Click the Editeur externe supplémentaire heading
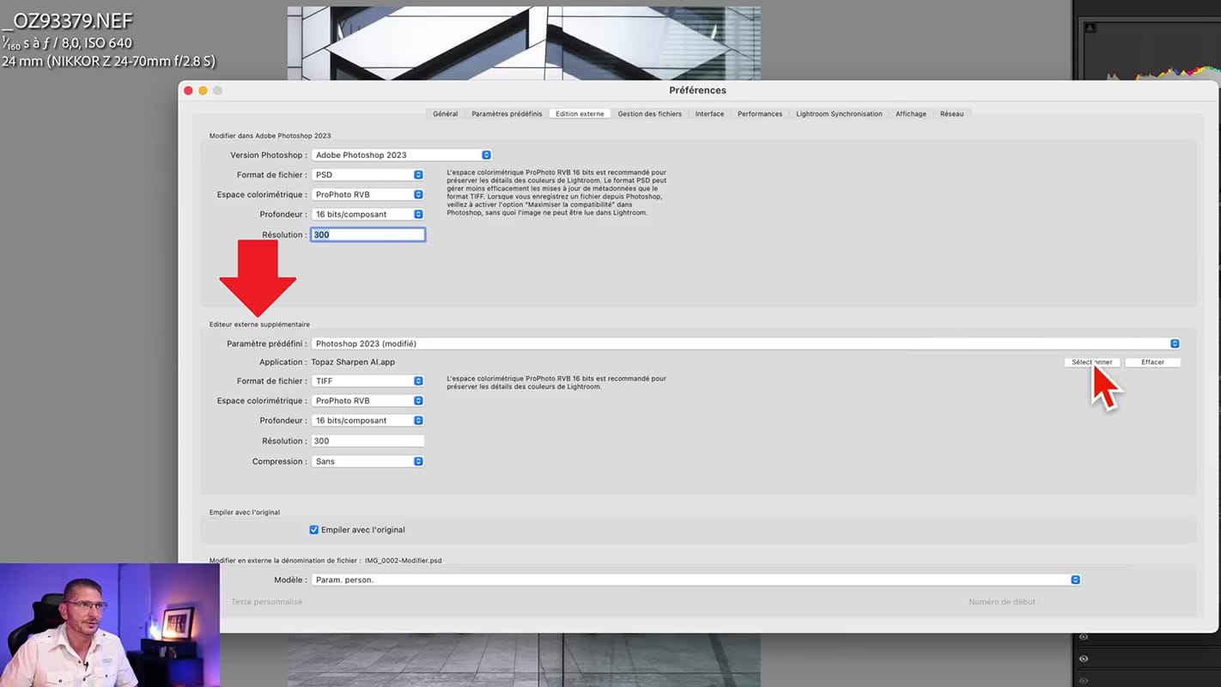The width and height of the screenshot is (1221, 687). (x=259, y=325)
